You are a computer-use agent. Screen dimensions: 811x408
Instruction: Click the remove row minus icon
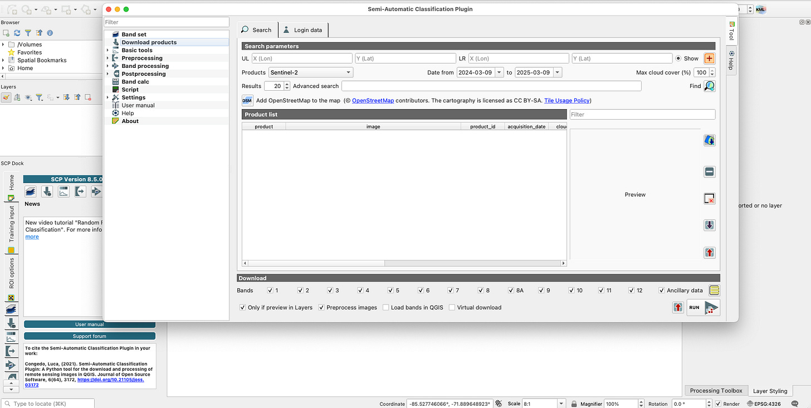coord(710,172)
